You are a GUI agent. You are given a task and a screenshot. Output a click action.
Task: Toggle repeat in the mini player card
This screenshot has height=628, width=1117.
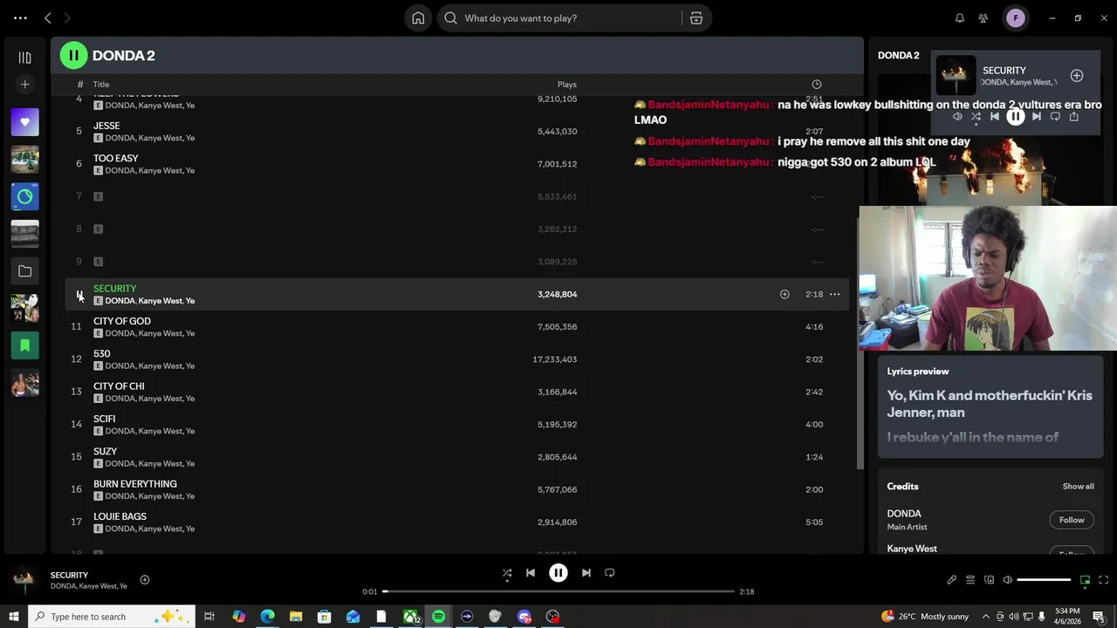(x=1055, y=117)
